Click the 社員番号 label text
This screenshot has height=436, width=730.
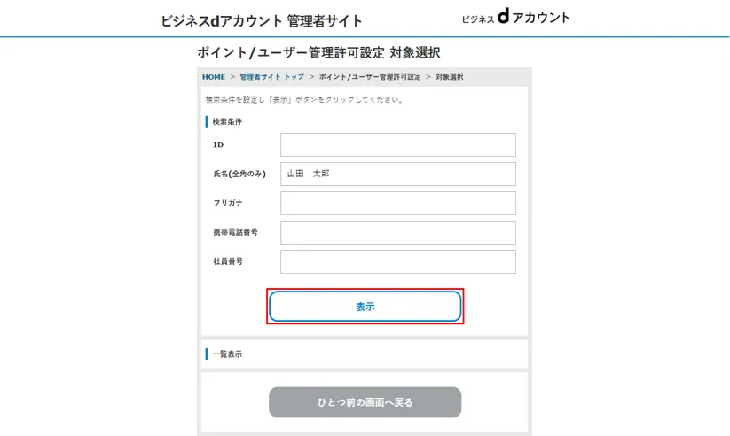click(228, 261)
